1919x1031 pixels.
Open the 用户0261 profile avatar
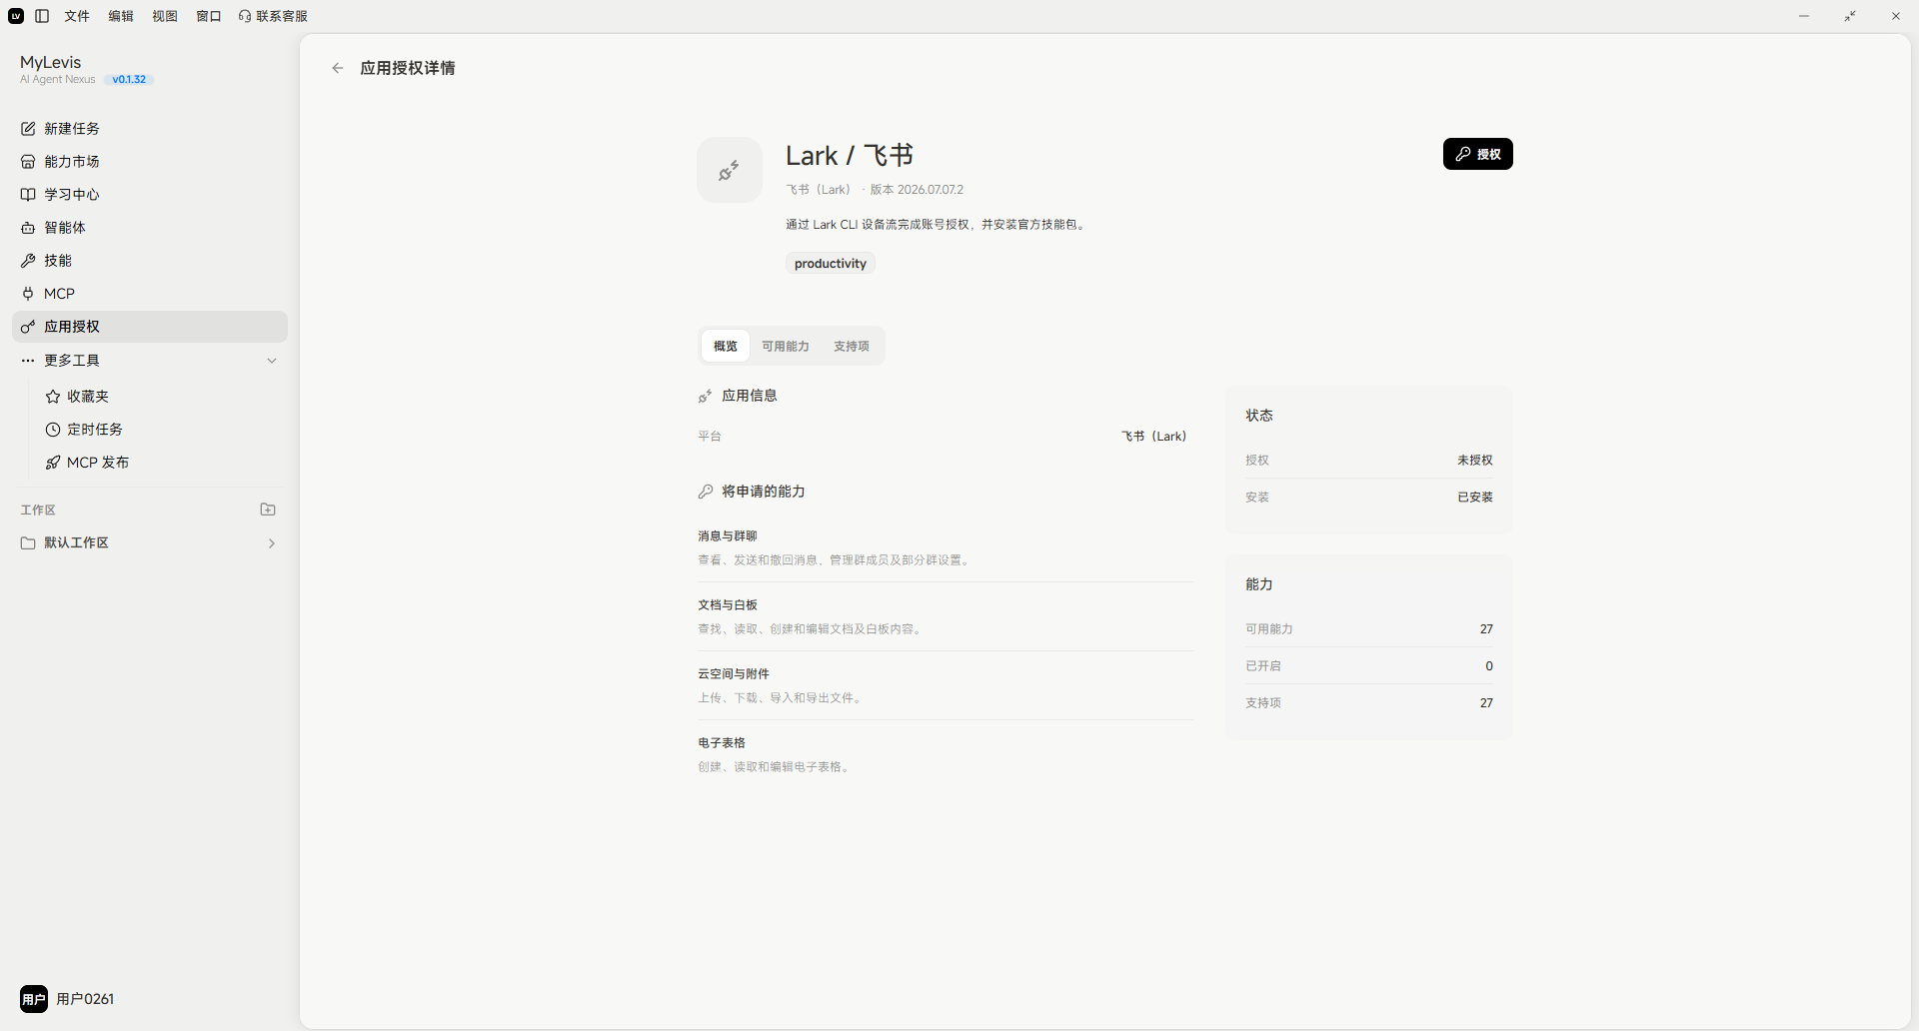(34, 999)
